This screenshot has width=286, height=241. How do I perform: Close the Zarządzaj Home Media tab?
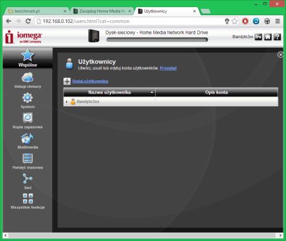tap(130, 11)
